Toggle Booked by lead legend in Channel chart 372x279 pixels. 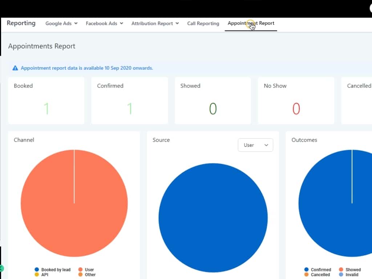point(53,270)
